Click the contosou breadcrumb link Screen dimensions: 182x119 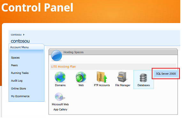point(16,35)
